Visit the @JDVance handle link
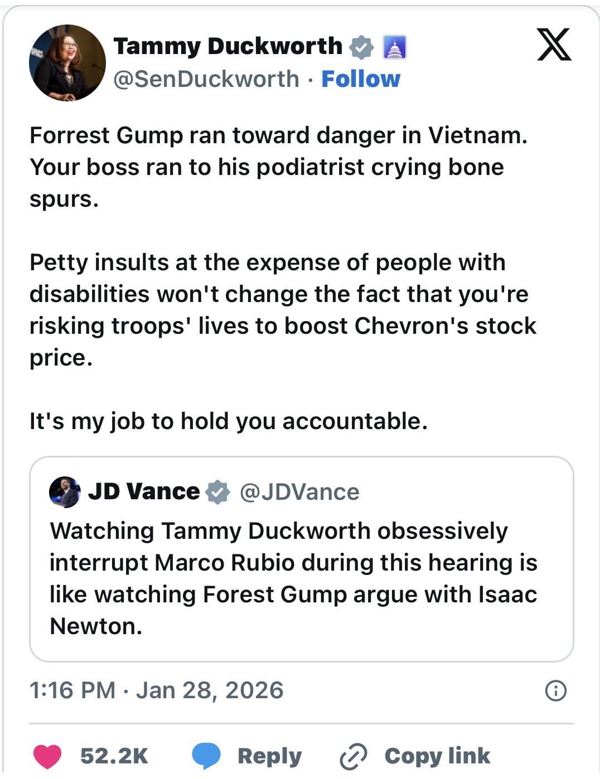 coord(299,492)
